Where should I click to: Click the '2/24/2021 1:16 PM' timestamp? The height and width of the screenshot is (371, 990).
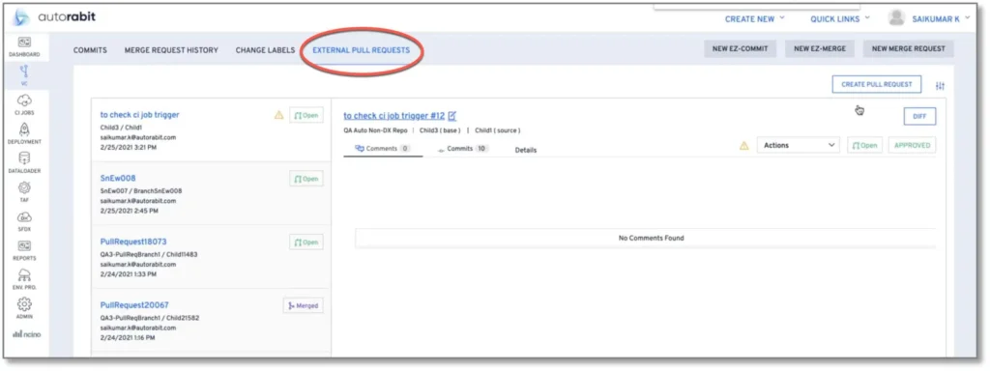(x=129, y=337)
